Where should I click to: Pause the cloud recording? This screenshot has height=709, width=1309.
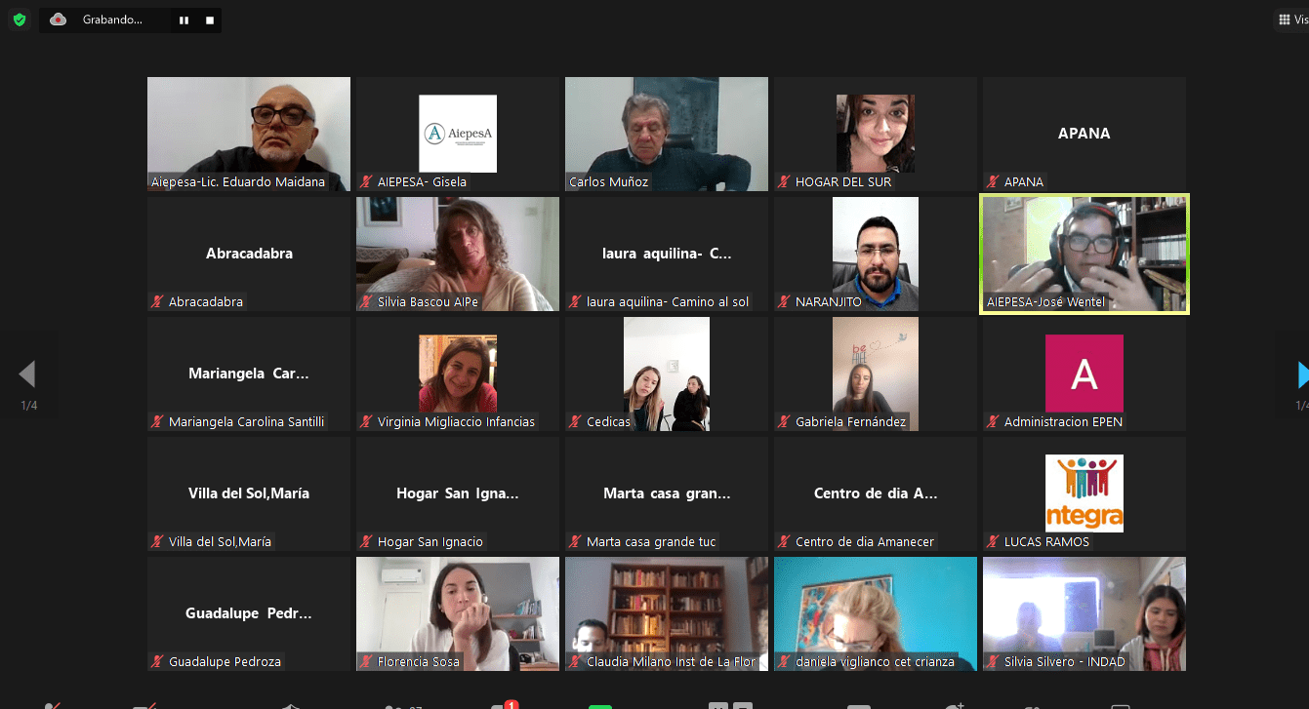[184, 20]
